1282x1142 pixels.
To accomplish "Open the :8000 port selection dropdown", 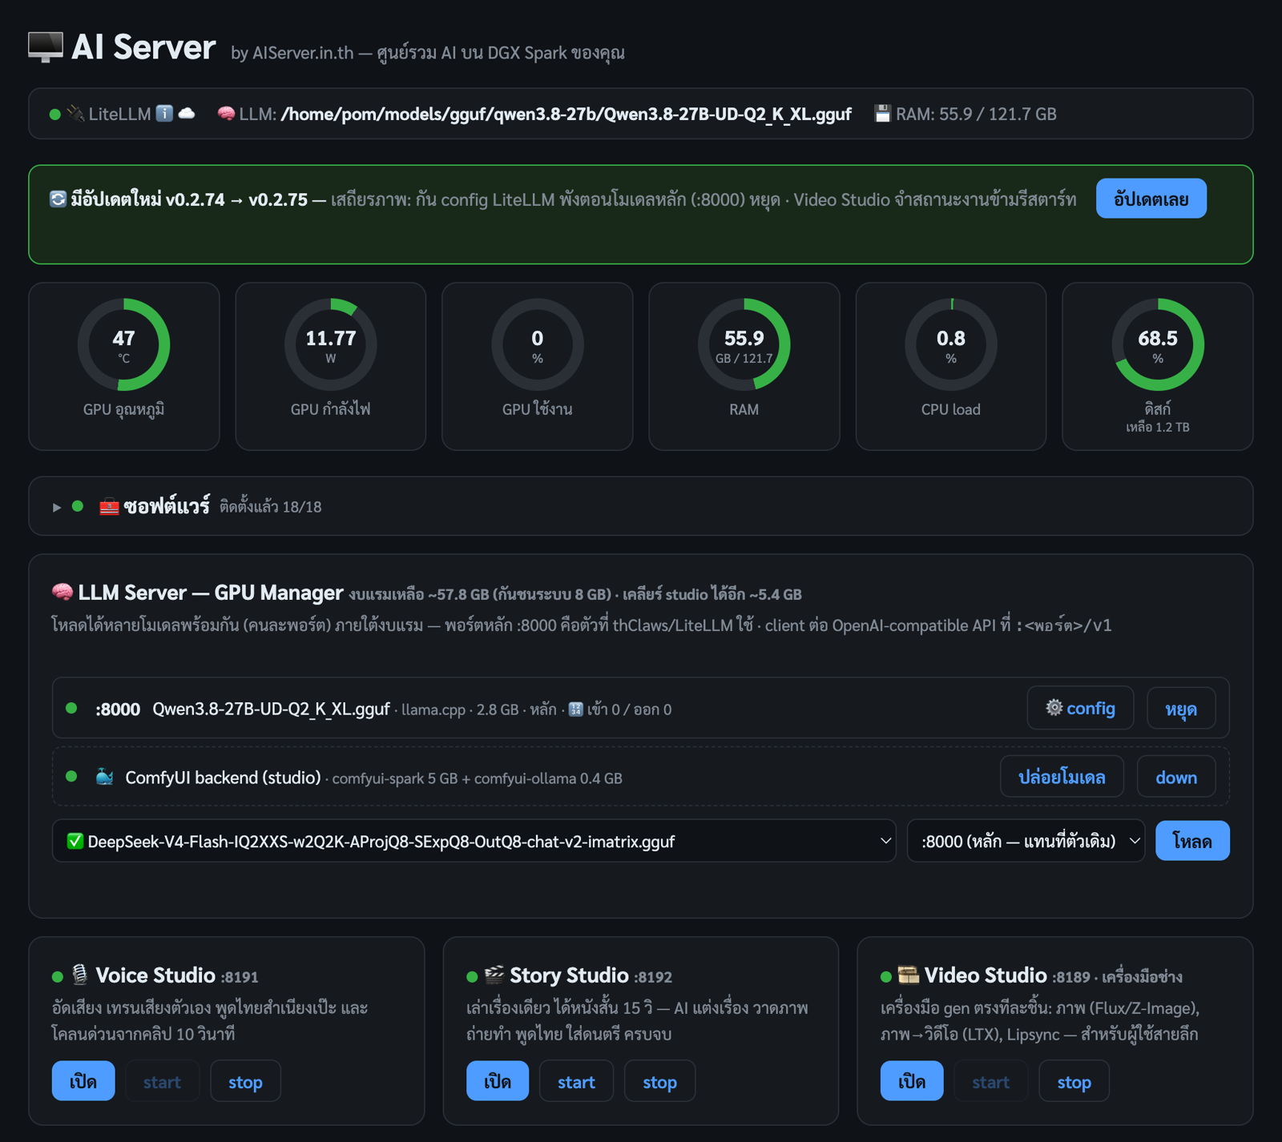I will point(1026,841).
